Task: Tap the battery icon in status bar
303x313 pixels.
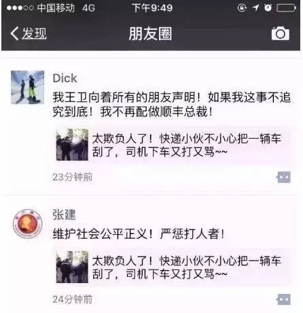Action: 286,8
